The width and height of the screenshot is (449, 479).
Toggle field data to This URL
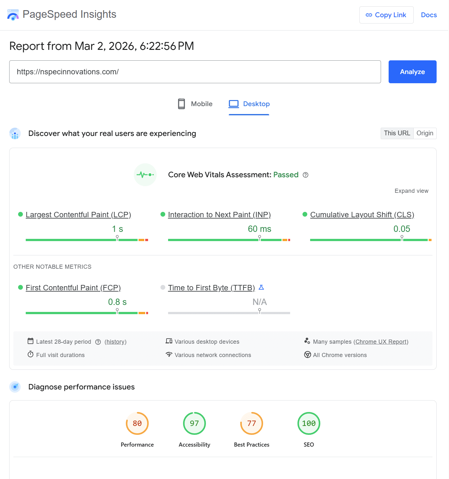click(397, 133)
